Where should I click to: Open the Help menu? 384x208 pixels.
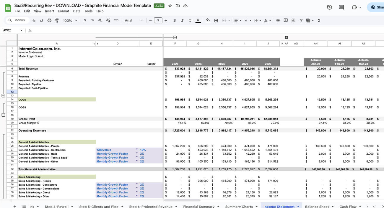pyautogui.click(x=100, y=11)
